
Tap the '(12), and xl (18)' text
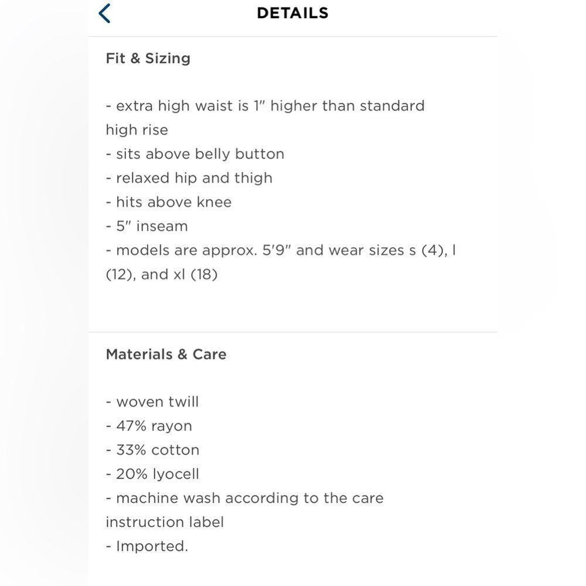pyautogui.click(x=161, y=274)
